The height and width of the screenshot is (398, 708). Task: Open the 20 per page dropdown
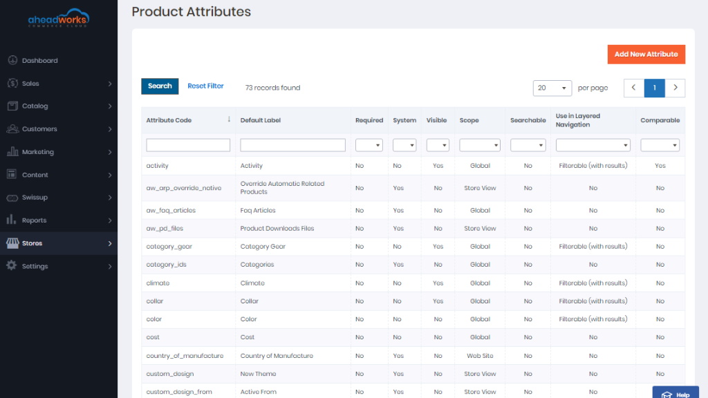pyautogui.click(x=552, y=88)
